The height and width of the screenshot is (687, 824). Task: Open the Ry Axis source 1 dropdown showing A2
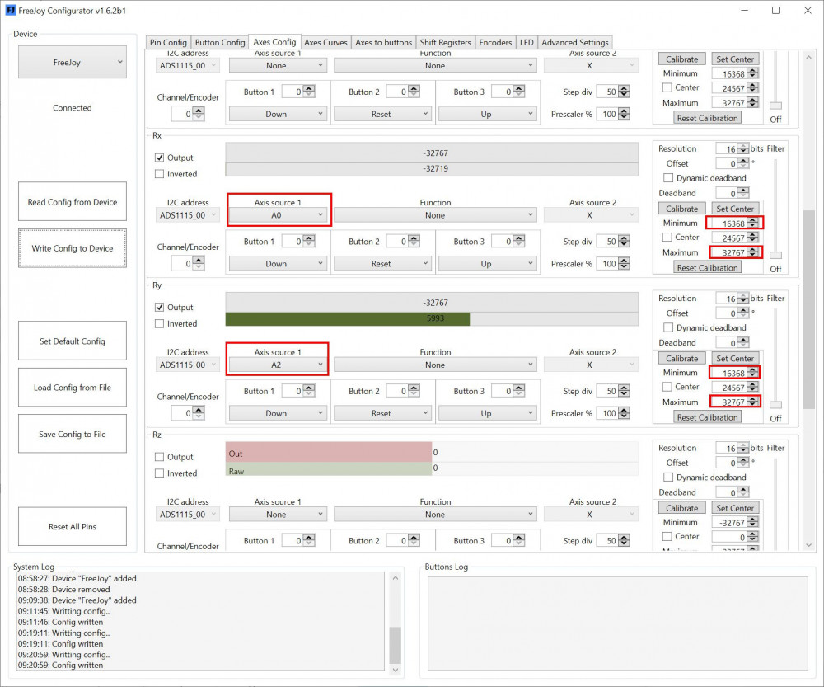pyautogui.click(x=278, y=365)
